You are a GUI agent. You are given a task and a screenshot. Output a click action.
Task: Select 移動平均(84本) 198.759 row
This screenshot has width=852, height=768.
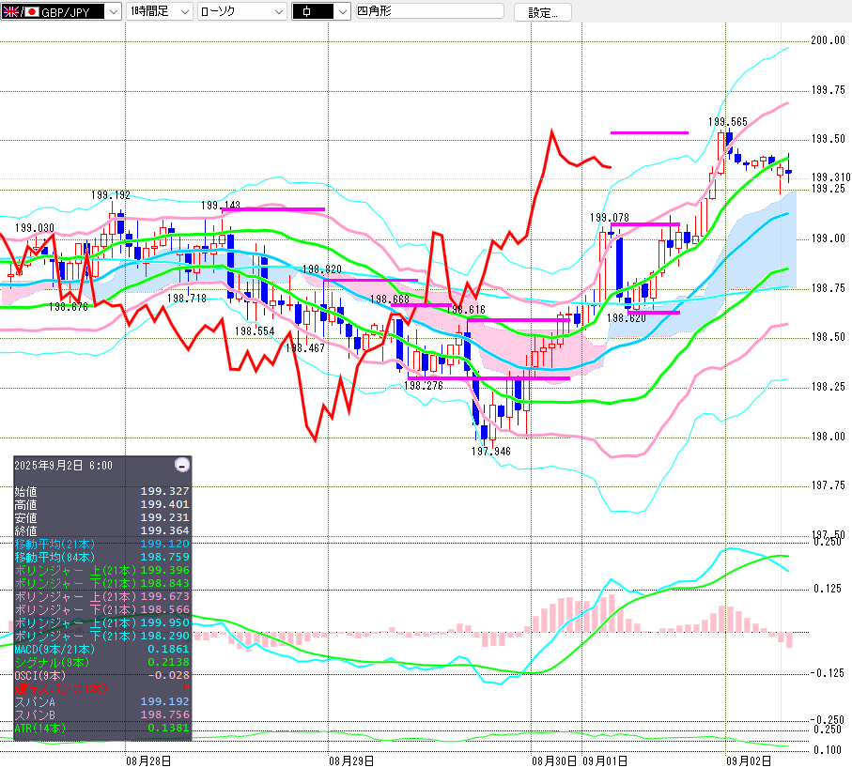(x=101, y=558)
